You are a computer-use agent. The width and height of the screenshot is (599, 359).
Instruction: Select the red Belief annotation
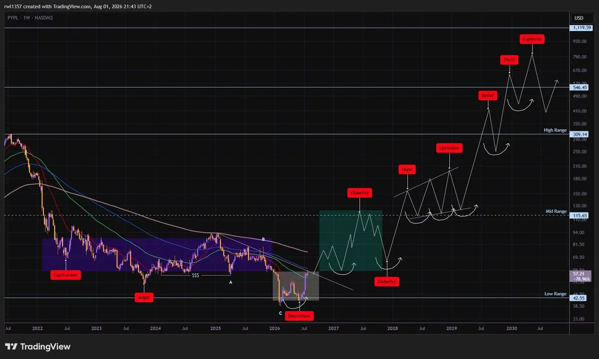point(487,95)
